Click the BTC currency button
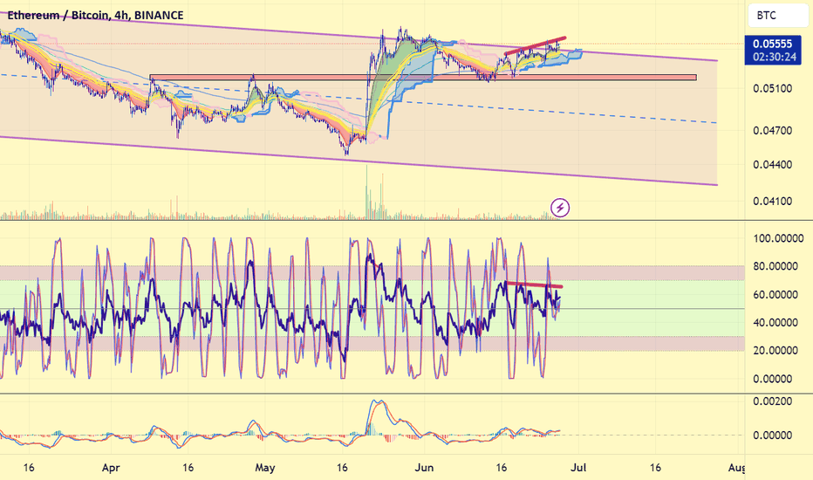Screen dimensions: 813x480 pos(778,16)
